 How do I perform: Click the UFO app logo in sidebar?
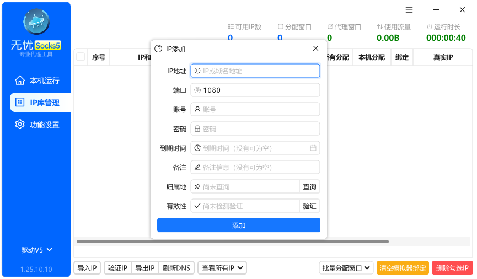36,22
